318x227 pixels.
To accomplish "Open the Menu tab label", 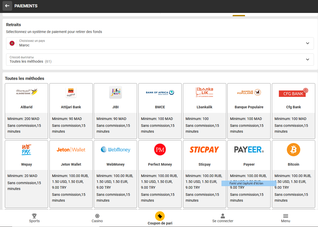I will tap(286, 221).
